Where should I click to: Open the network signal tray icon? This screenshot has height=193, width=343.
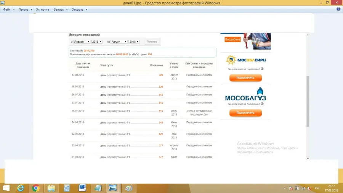click(x=303, y=188)
